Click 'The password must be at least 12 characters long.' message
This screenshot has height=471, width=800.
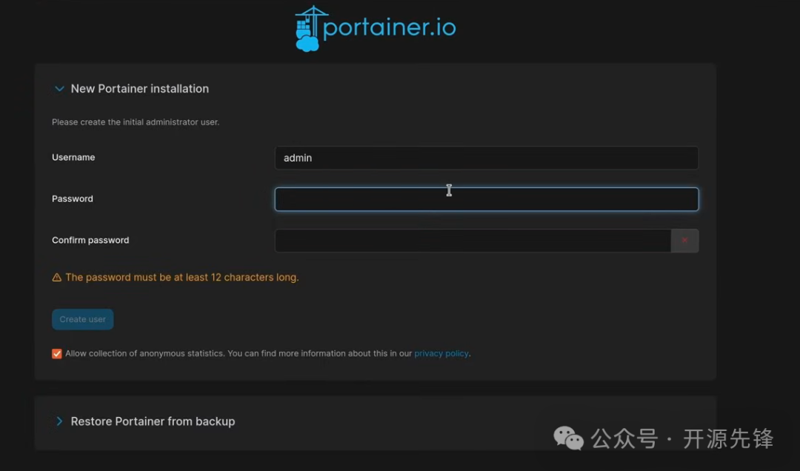pos(182,277)
